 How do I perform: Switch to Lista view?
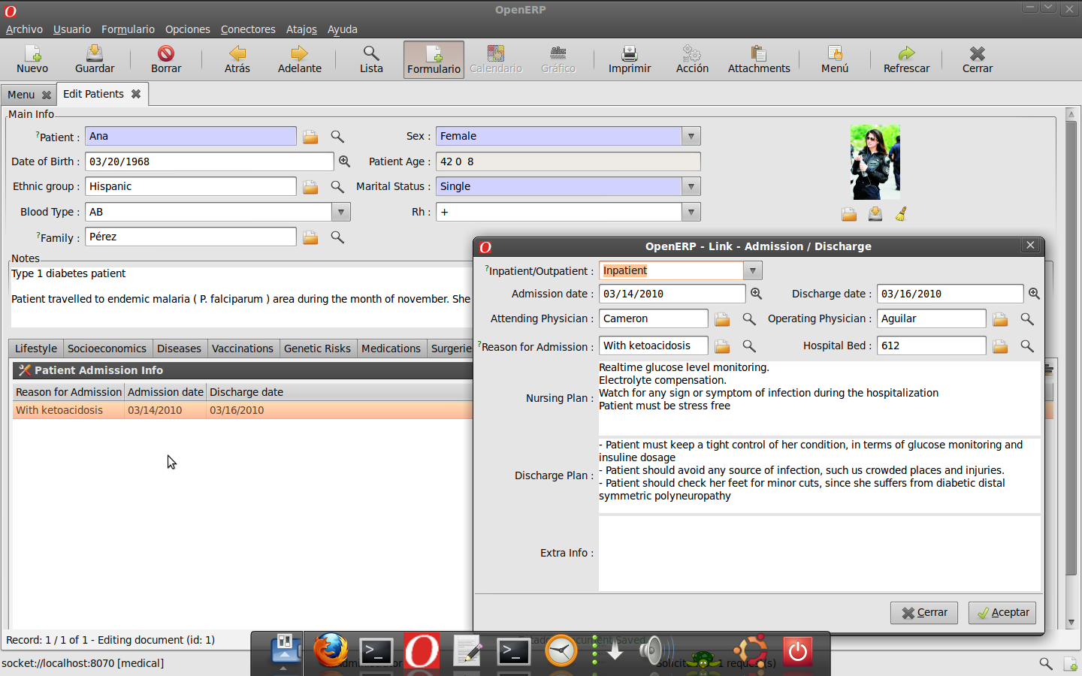pos(371,59)
